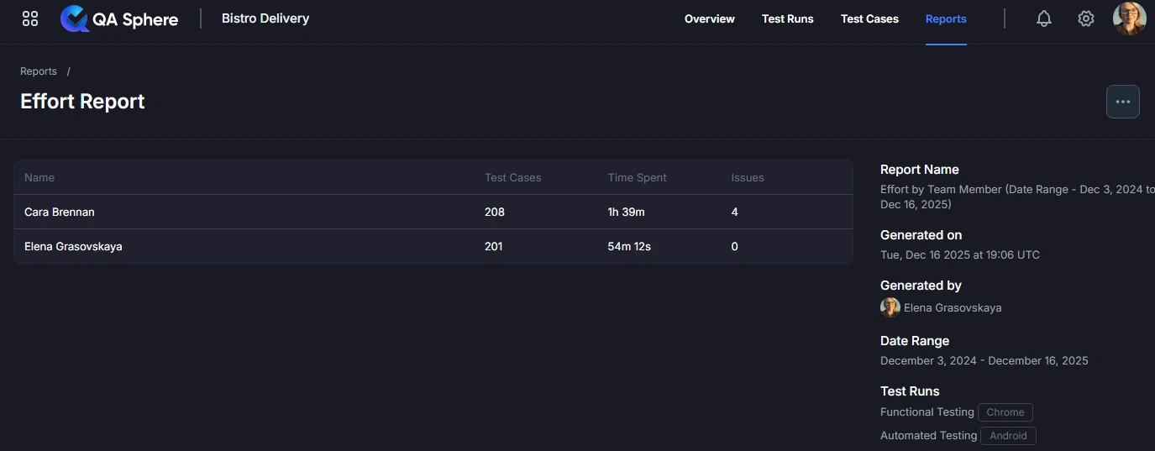Click the Android tag
The width and height of the screenshot is (1155, 451).
[x=1008, y=436]
